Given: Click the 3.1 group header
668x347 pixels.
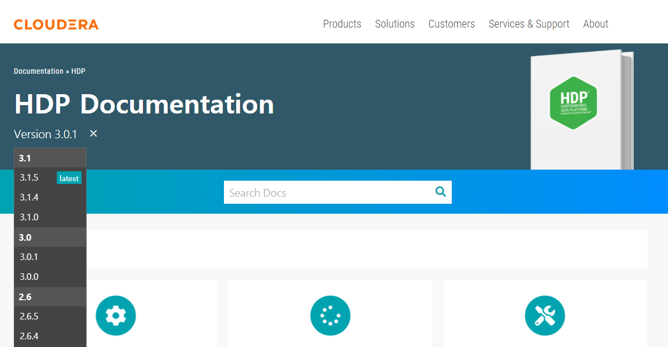Looking at the screenshot, I should tap(50, 158).
